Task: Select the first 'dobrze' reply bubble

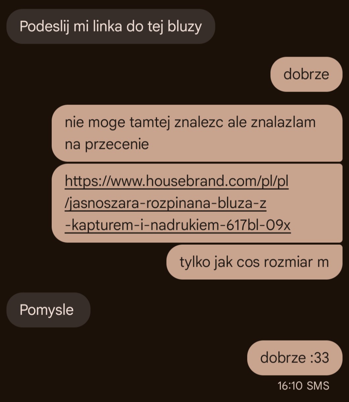Action: [x=306, y=74]
